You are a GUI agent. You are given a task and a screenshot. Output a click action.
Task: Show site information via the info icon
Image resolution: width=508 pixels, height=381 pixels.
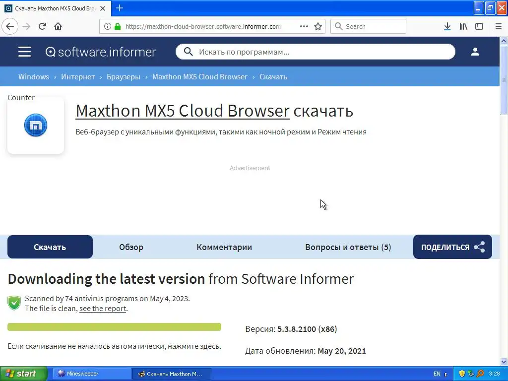point(108,26)
